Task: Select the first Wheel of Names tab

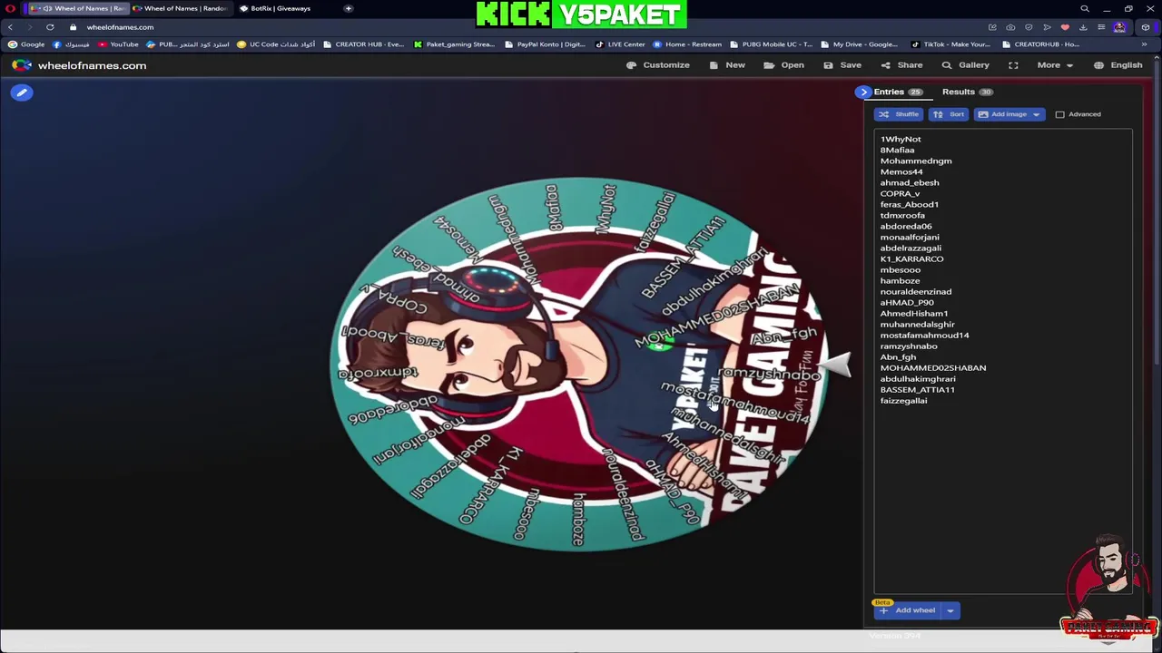Action: [77, 8]
